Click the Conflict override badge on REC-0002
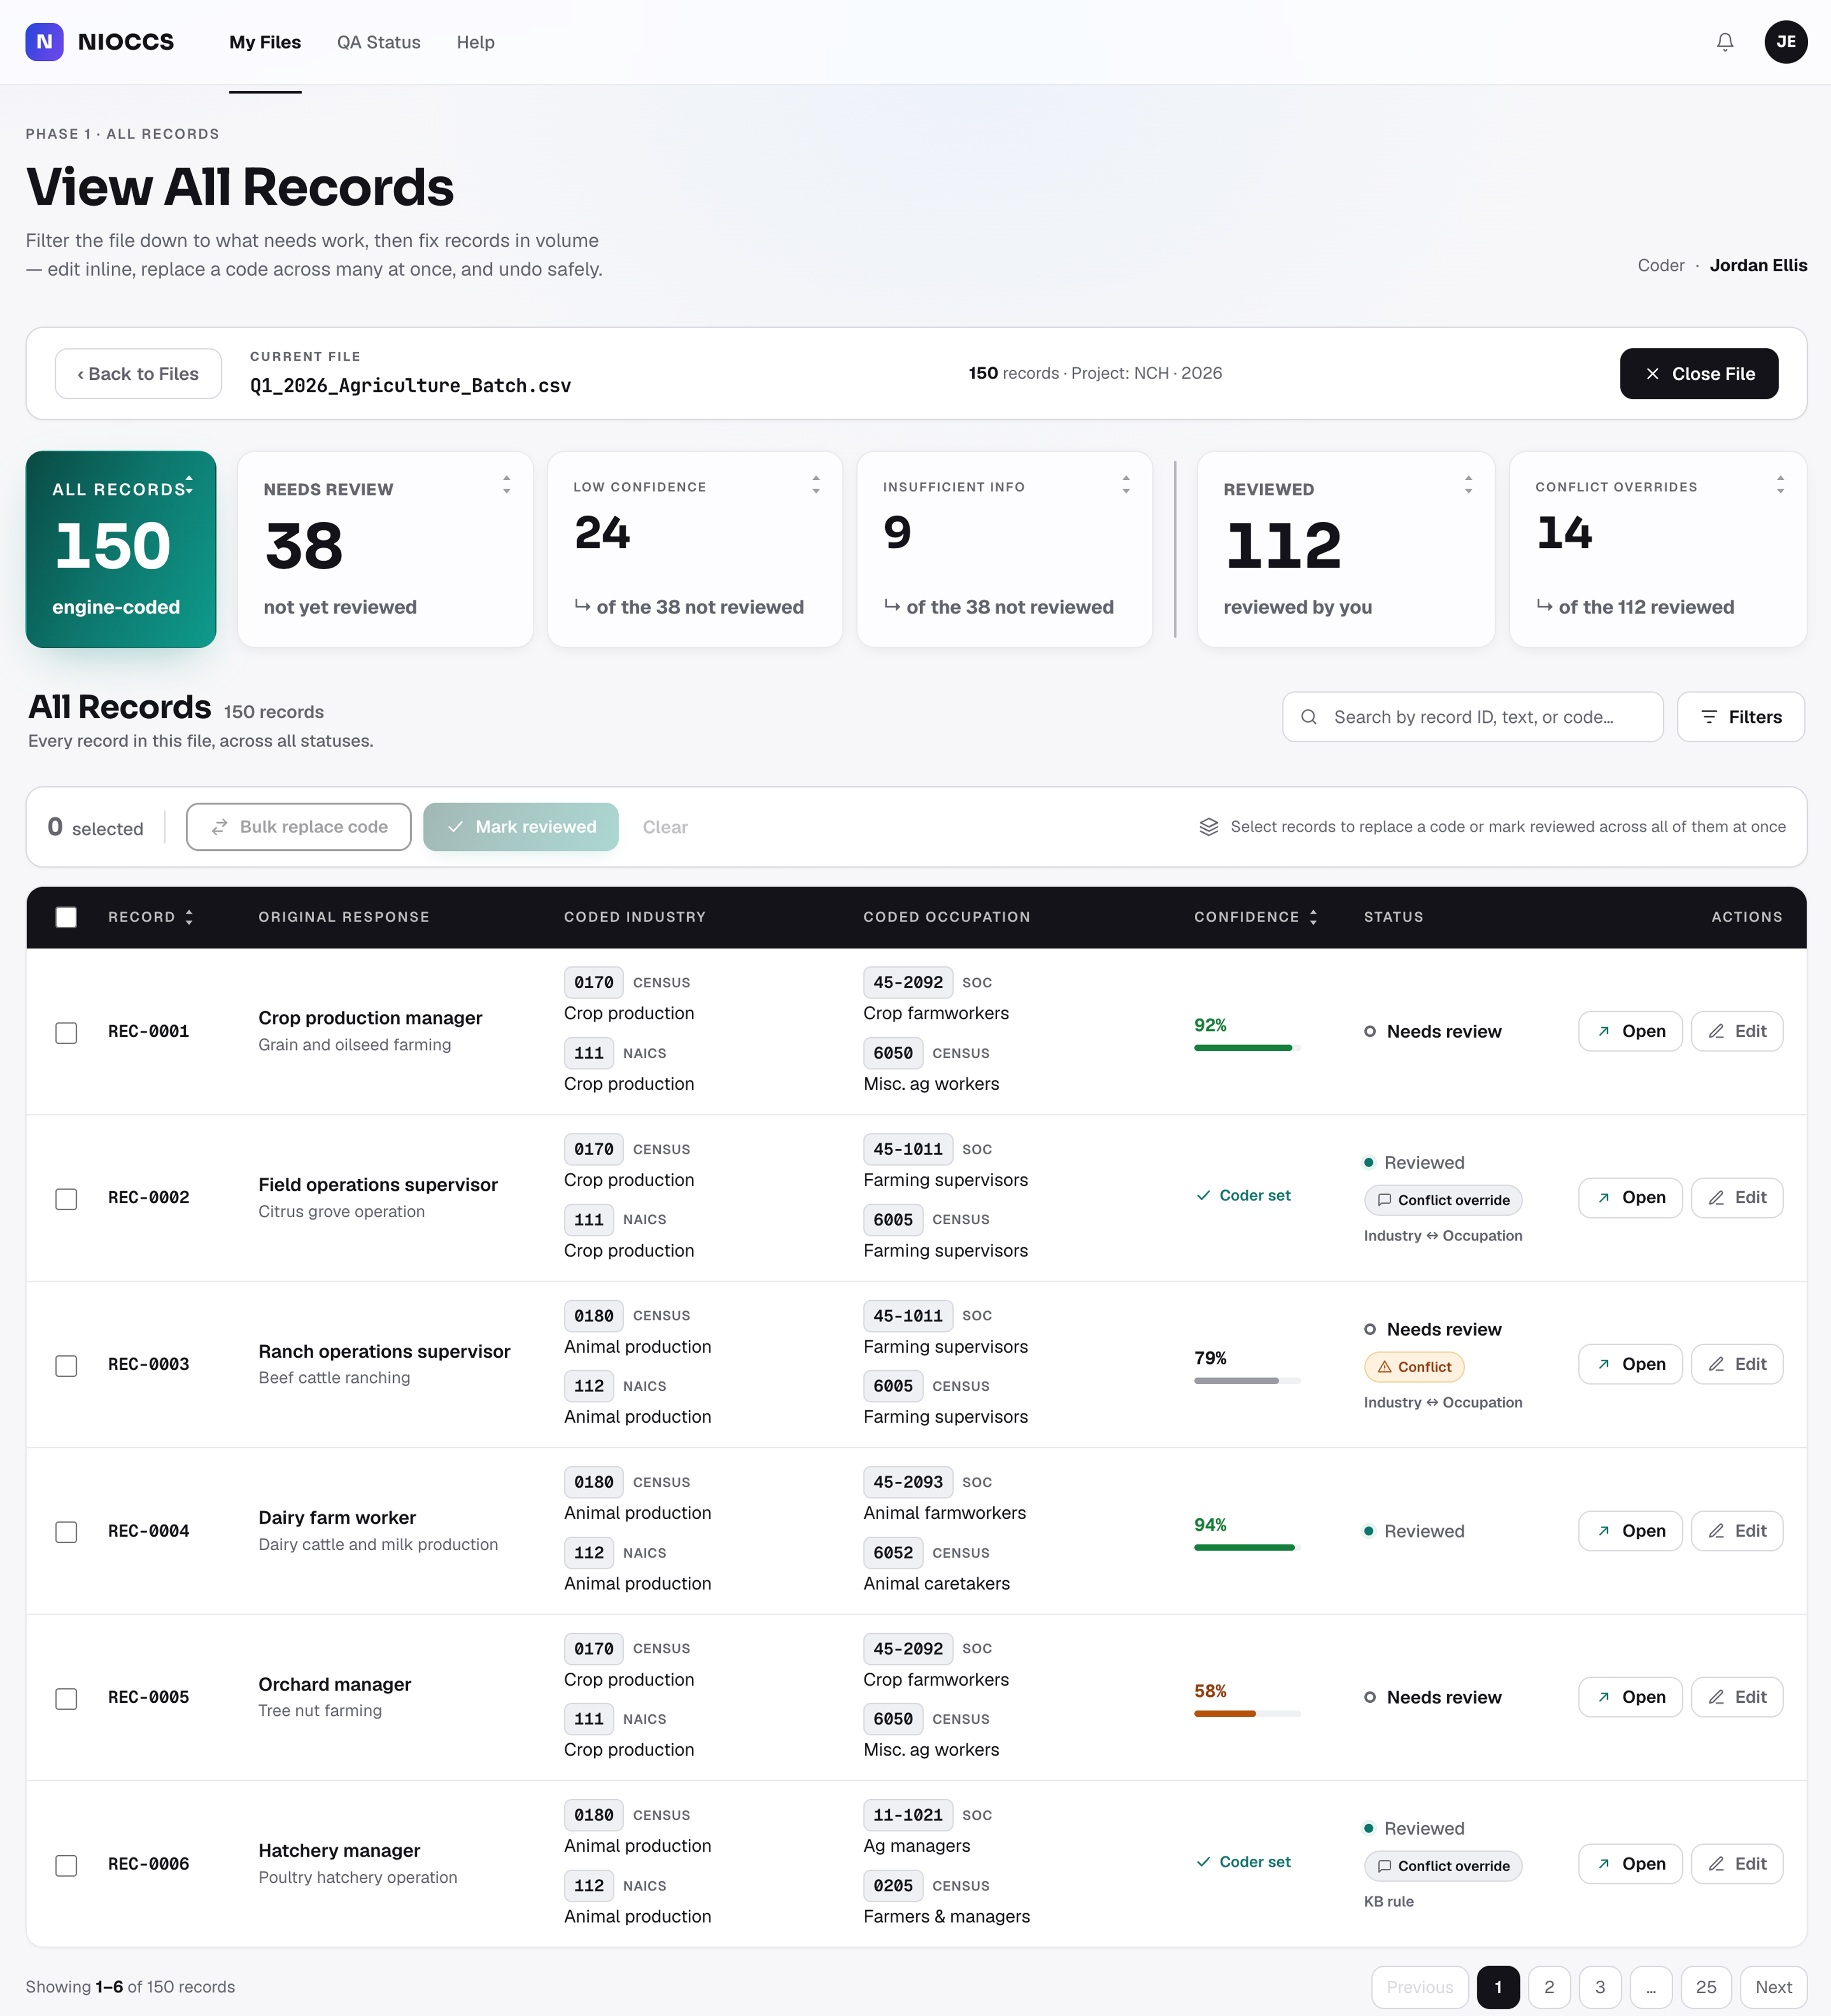 tap(1443, 1200)
